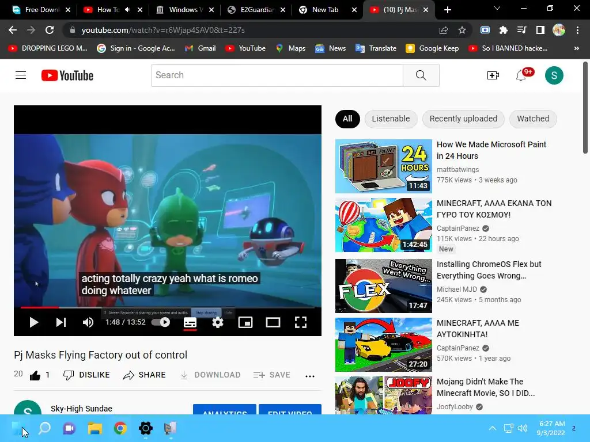Open Chrome Extensions puzzle icon
The width and height of the screenshot is (590, 442).
point(503,30)
